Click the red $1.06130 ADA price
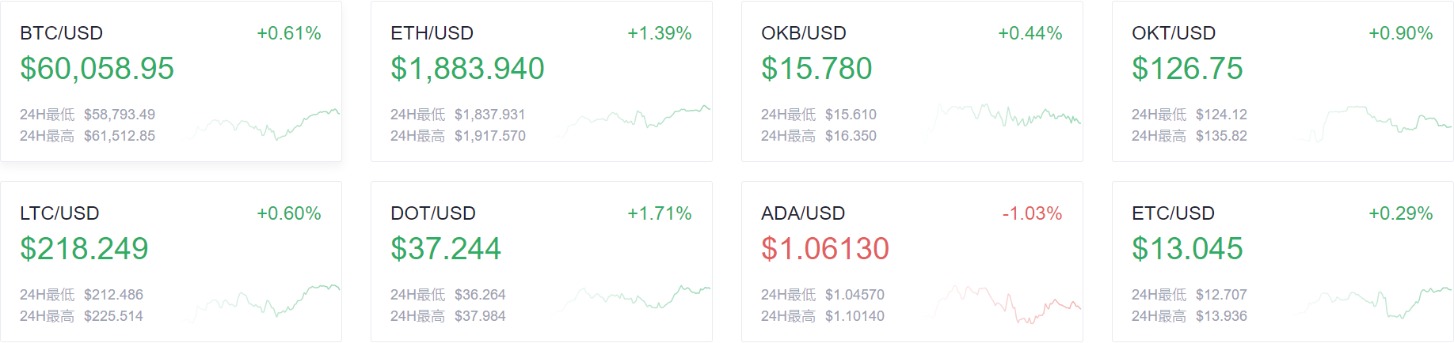1454x343 pixels. point(825,249)
